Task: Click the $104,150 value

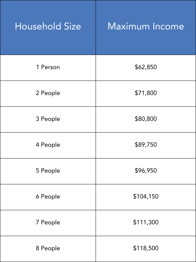Action: [146, 196]
